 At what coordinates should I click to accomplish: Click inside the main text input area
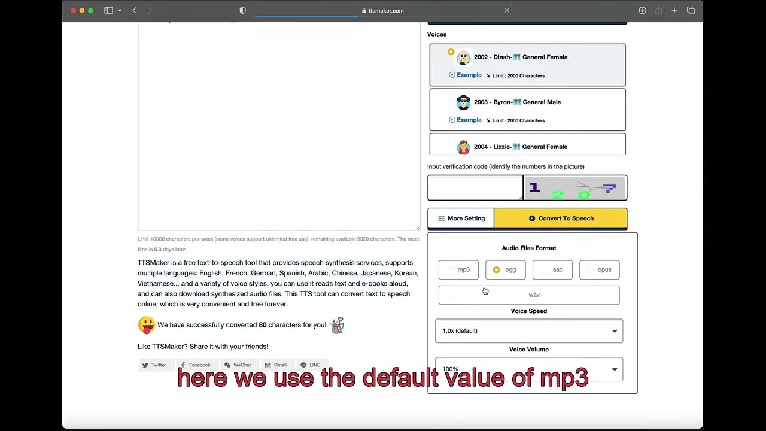pos(279,126)
